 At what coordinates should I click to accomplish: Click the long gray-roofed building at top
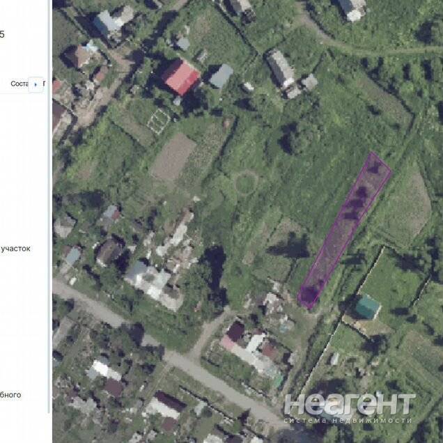pyautogui.click(x=280, y=68)
